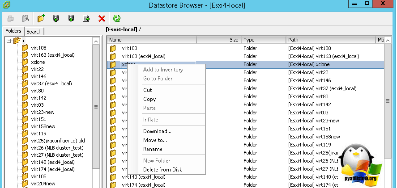Open the Folders tab

coord(13,31)
